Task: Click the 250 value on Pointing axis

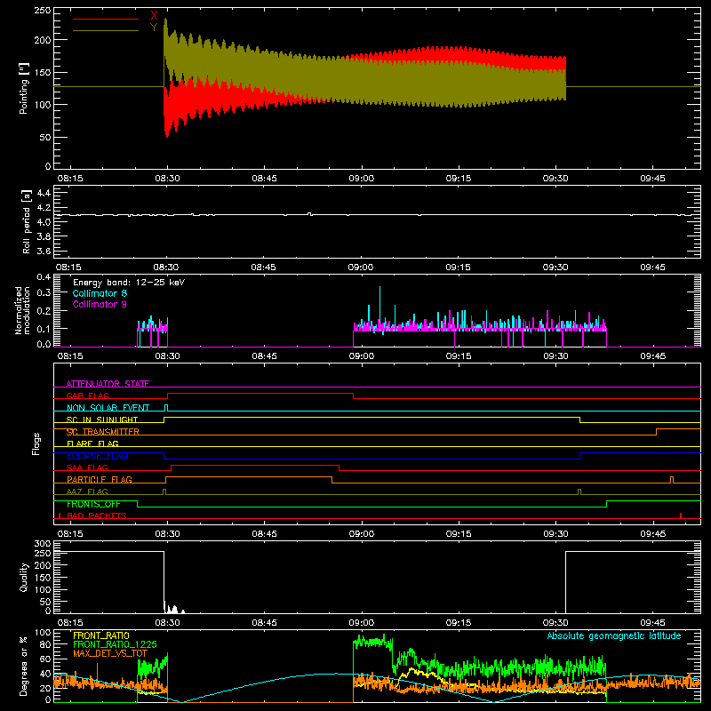Action: (42, 11)
